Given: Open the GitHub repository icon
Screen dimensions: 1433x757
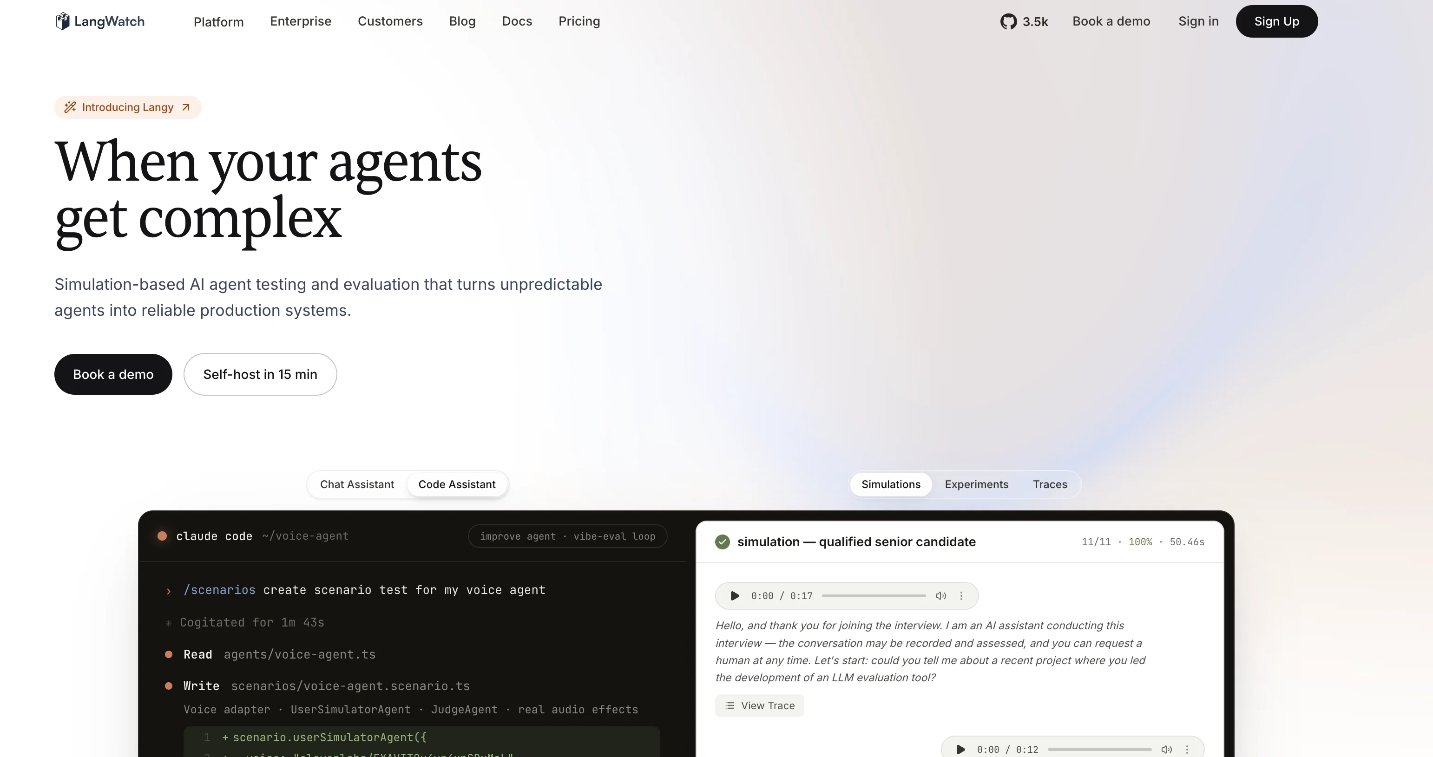Looking at the screenshot, I should (x=1008, y=22).
